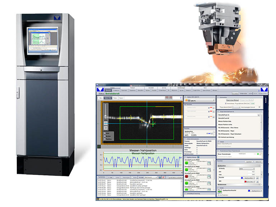Click the Messen Nahtposition plot area
This screenshot has width=276, height=207.
point(143,161)
